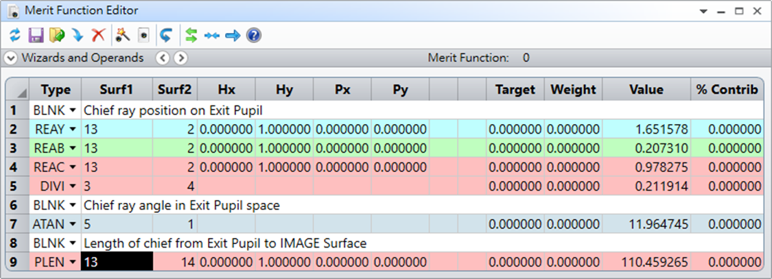Click the Target cell in REAB row
Viewport: 772px width, 279px height.
pos(515,148)
